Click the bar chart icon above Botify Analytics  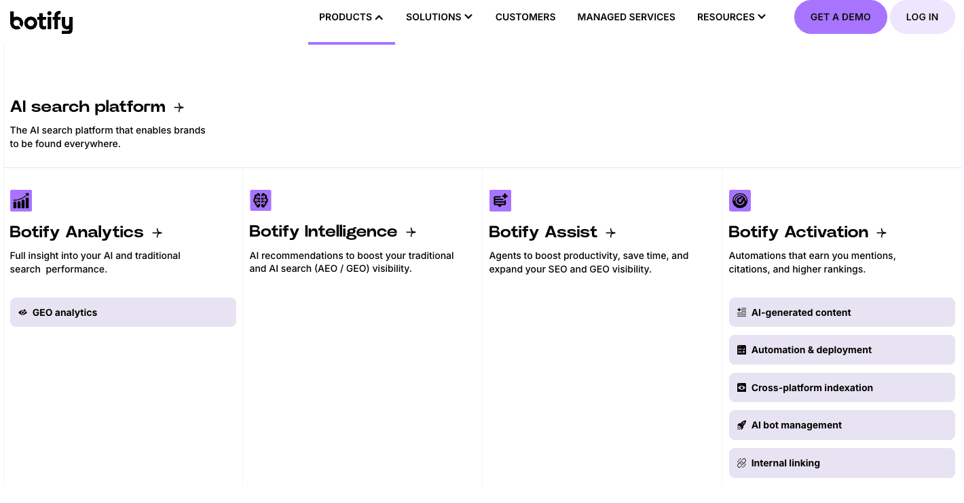click(x=20, y=200)
